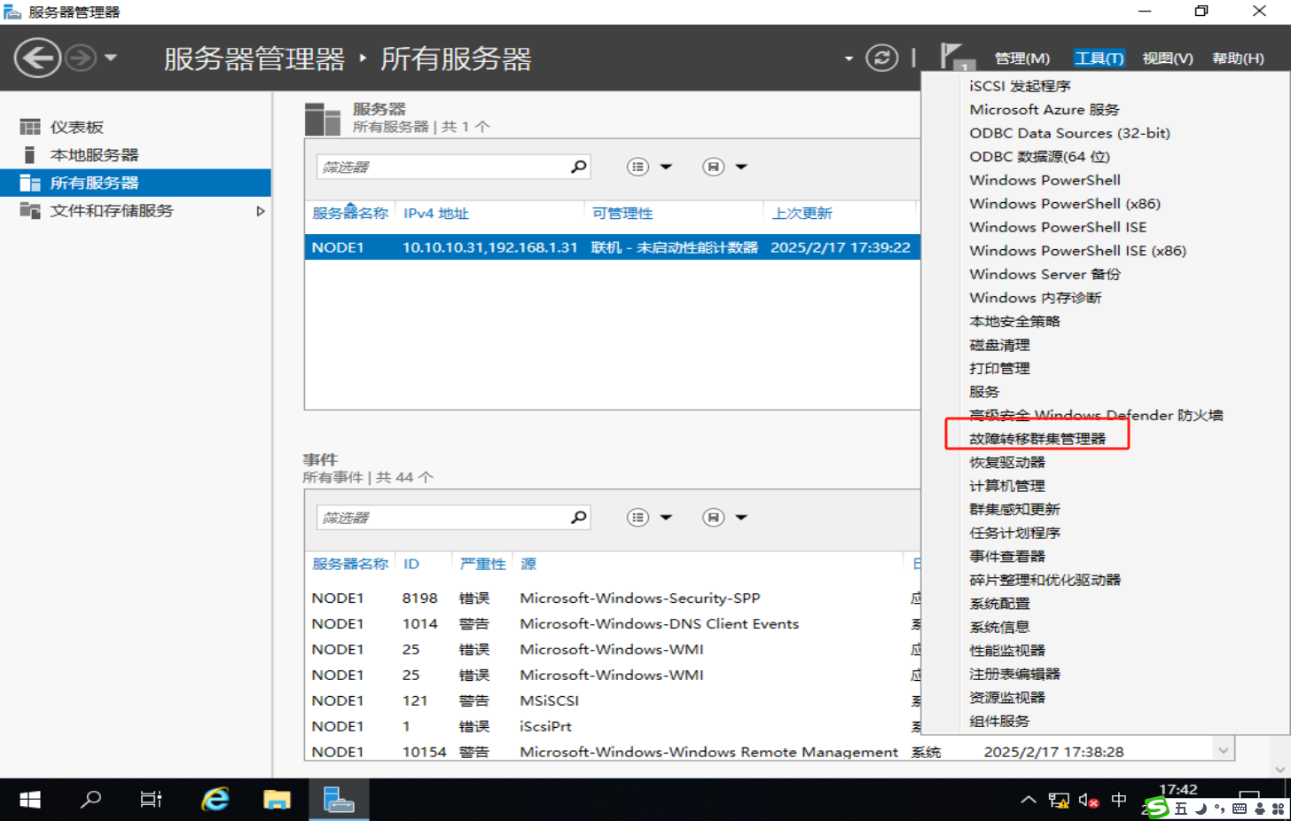Select iSCSI 发起程序 in the menu
Screen dimensions: 1291x821
click(x=1020, y=86)
